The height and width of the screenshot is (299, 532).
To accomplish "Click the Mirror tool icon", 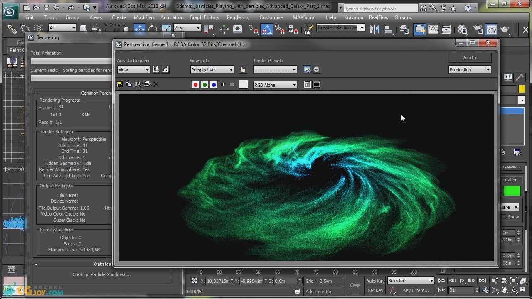I will click(375, 29).
